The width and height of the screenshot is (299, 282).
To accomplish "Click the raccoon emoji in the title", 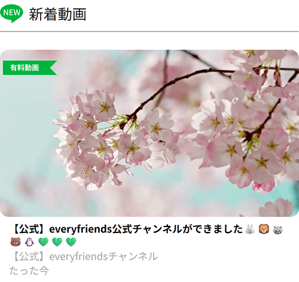I will coord(278,230).
